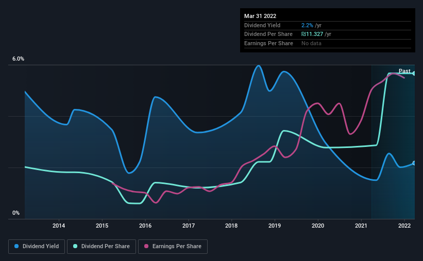This screenshot has width=423, height=261.
Task: Select the 2016 x-axis label
Action: point(145,226)
